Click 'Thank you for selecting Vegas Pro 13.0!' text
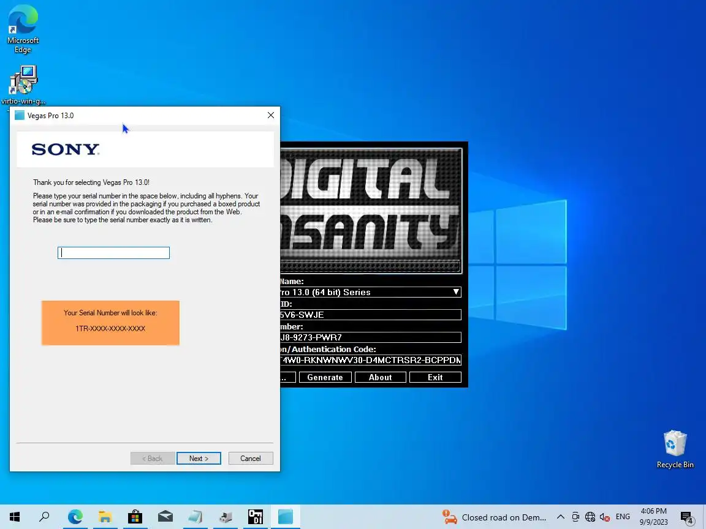Screen dimensions: 706x529 [91, 182]
